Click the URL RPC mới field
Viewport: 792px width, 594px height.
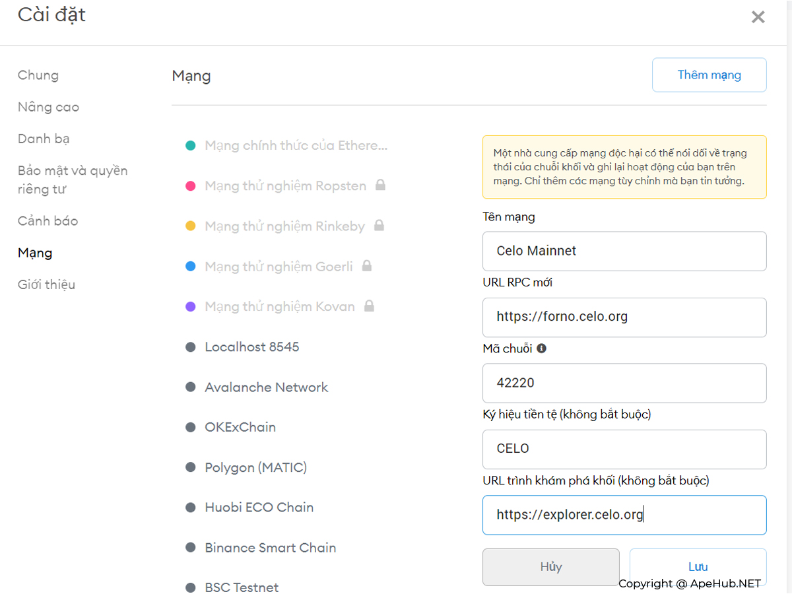624,317
